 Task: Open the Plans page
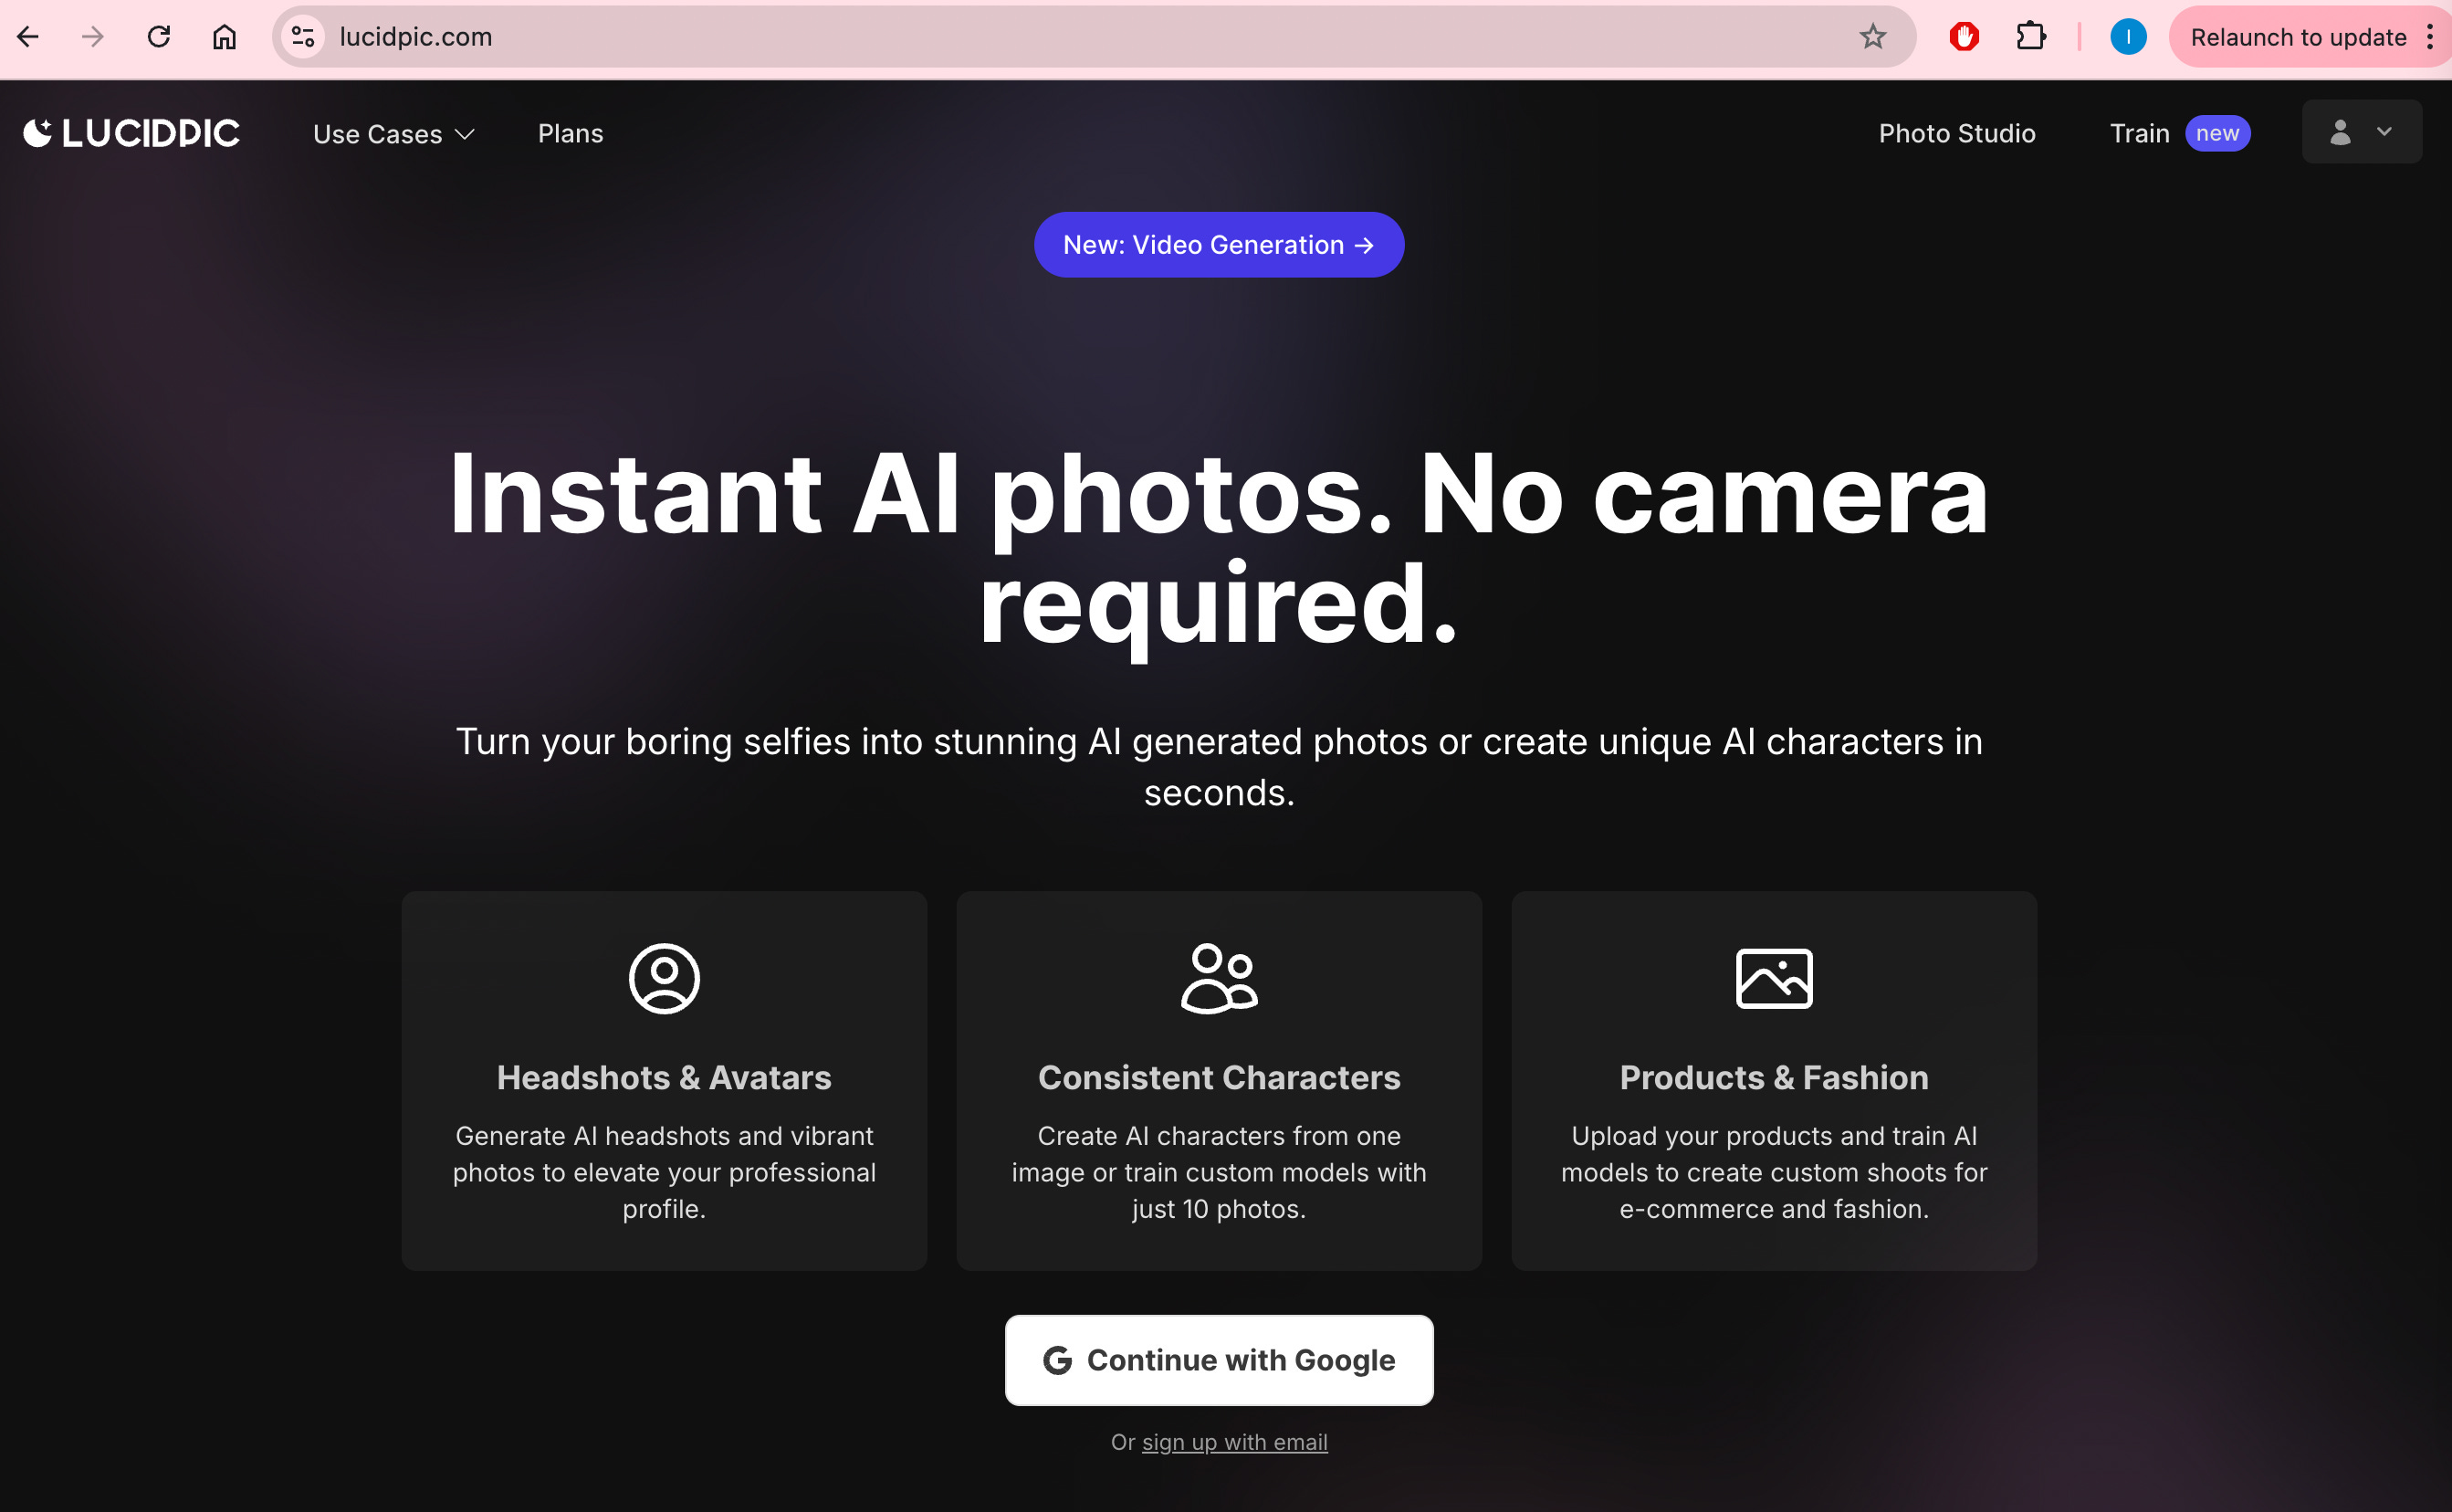[571, 133]
